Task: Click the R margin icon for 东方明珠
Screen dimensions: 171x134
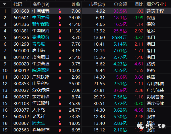Action: (x=60, y=98)
